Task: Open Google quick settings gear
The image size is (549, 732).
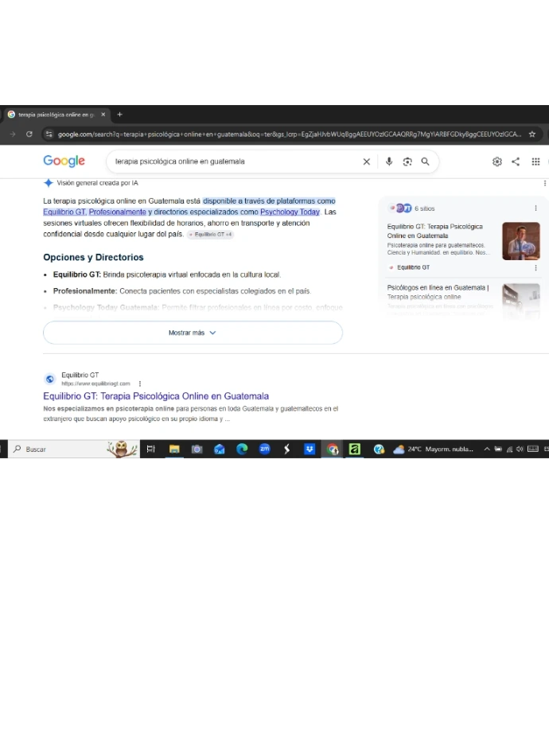Action: (497, 162)
